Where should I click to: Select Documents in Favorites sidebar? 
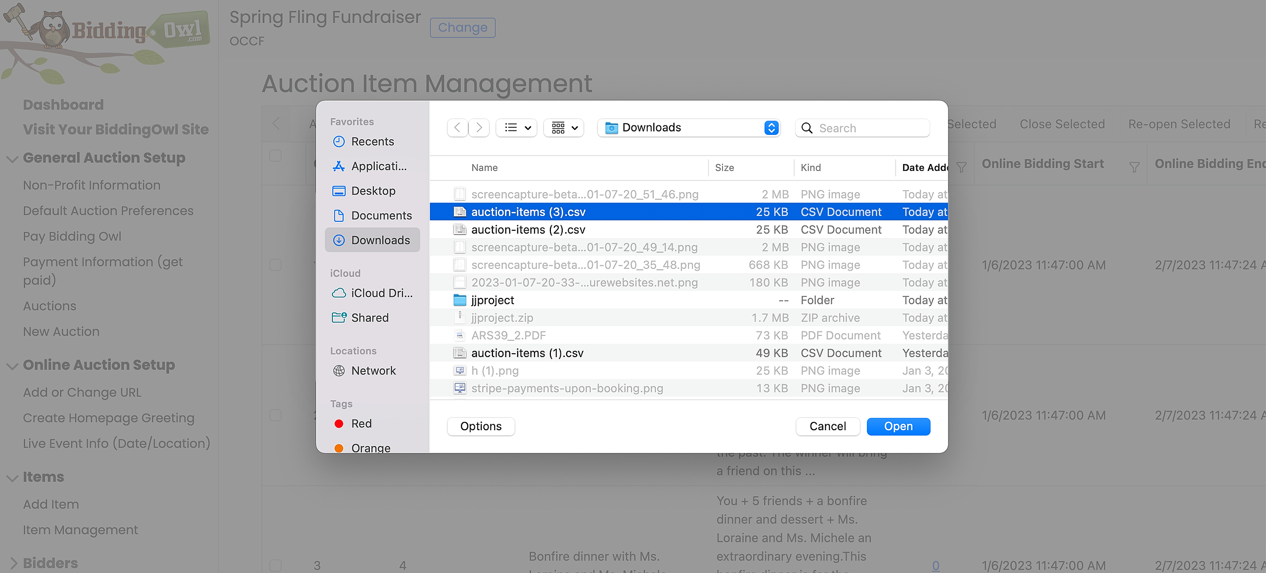pos(381,216)
